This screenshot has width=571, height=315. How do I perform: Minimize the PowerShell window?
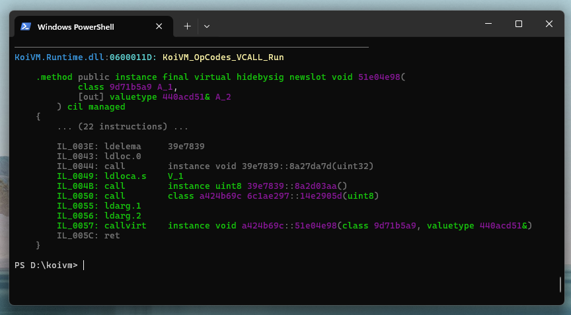(x=488, y=24)
